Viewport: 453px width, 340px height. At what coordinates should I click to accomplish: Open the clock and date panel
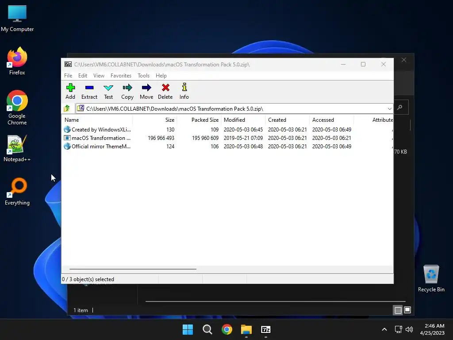(x=432, y=329)
